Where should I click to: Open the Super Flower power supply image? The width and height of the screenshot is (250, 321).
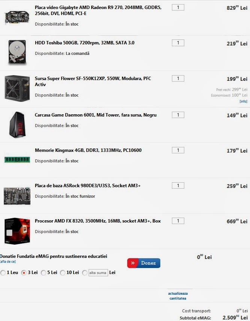click(17, 88)
